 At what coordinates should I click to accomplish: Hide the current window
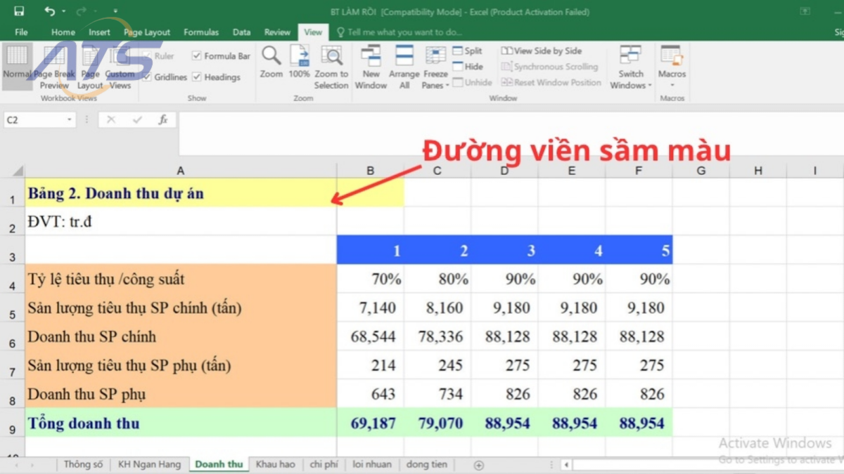pos(466,66)
